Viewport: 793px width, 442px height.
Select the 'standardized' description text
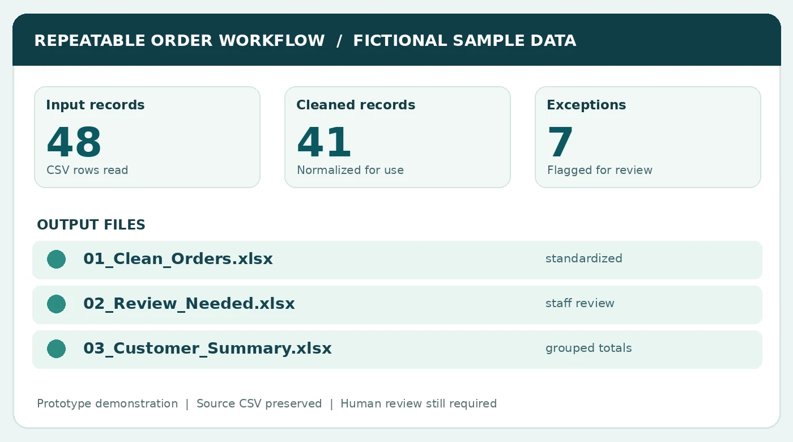584,258
